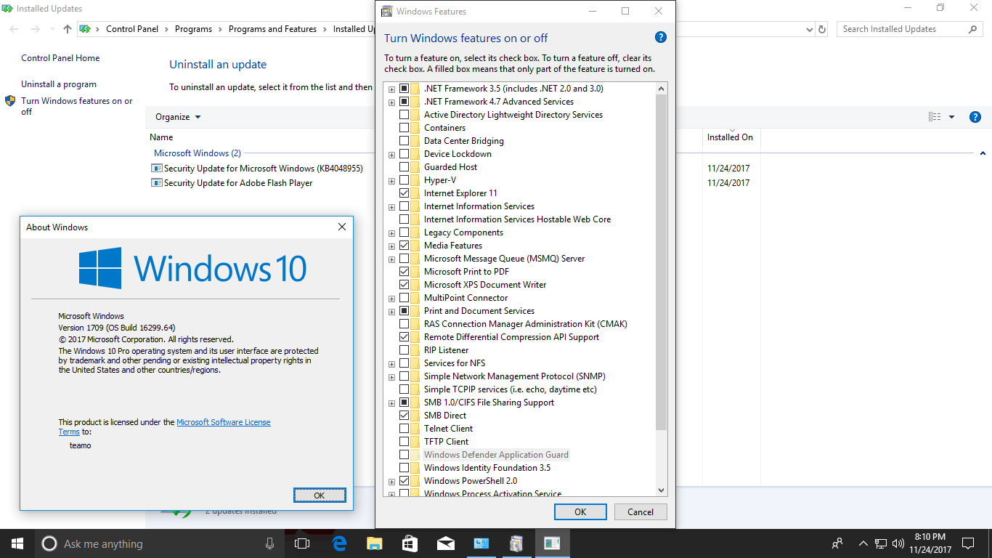Click the Up arrow in Installed Updates navigation

[68, 29]
